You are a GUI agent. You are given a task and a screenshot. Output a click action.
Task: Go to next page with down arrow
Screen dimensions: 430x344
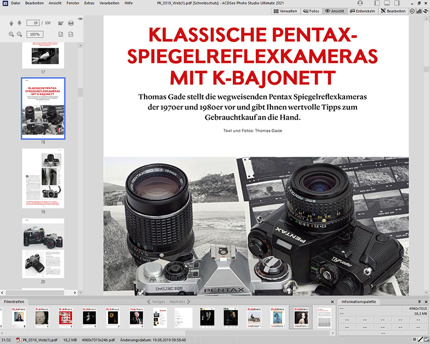pos(19,23)
